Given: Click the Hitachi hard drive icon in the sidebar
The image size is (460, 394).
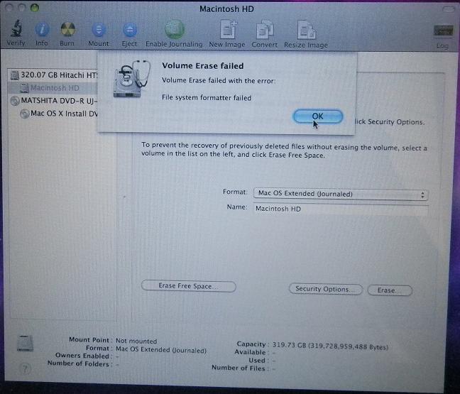Looking at the screenshot, I should click(x=14, y=75).
